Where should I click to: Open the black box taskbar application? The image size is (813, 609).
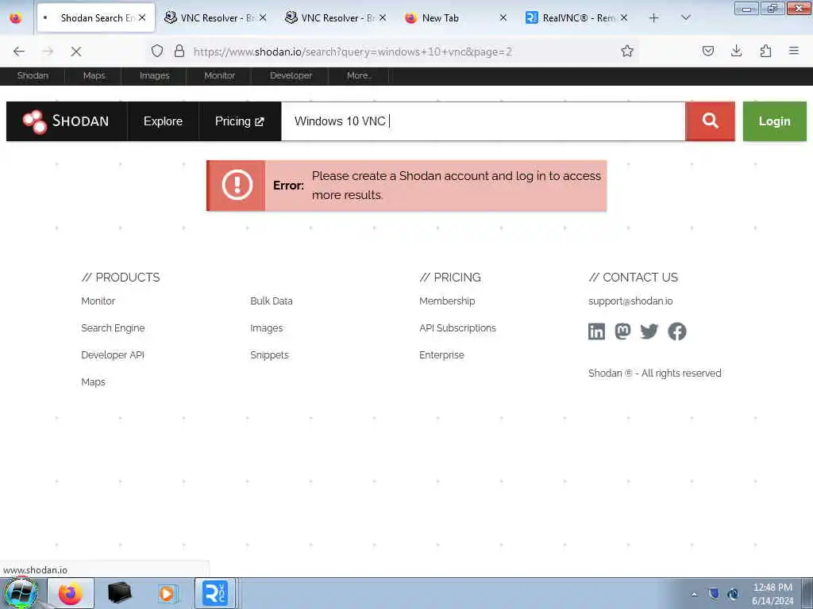(x=119, y=593)
